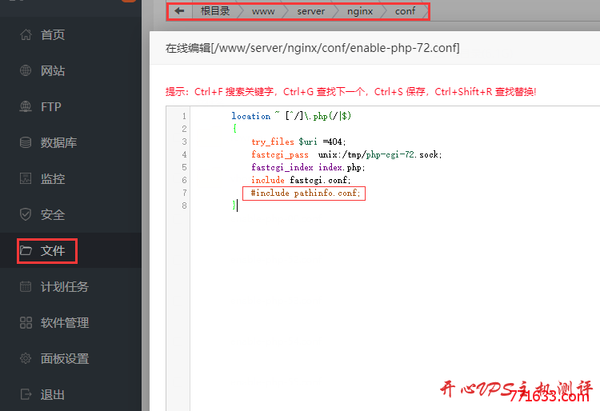Navigate to conf in breadcrumb
The width and height of the screenshot is (600, 411).
tap(406, 11)
